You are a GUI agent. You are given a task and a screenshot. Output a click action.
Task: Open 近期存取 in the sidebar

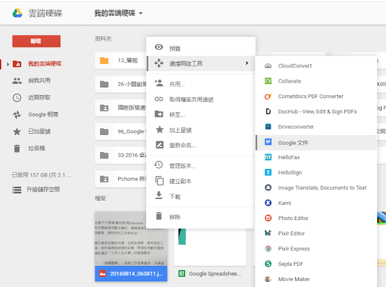39,98
